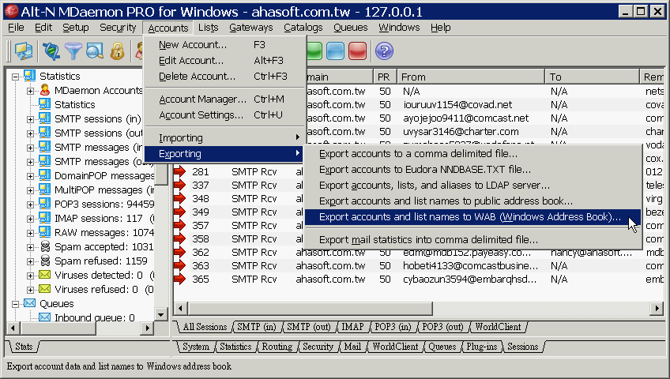This screenshot has width=670, height=379.
Task: Click the IMAP sessions tree icon
Action: pos(45,218)
